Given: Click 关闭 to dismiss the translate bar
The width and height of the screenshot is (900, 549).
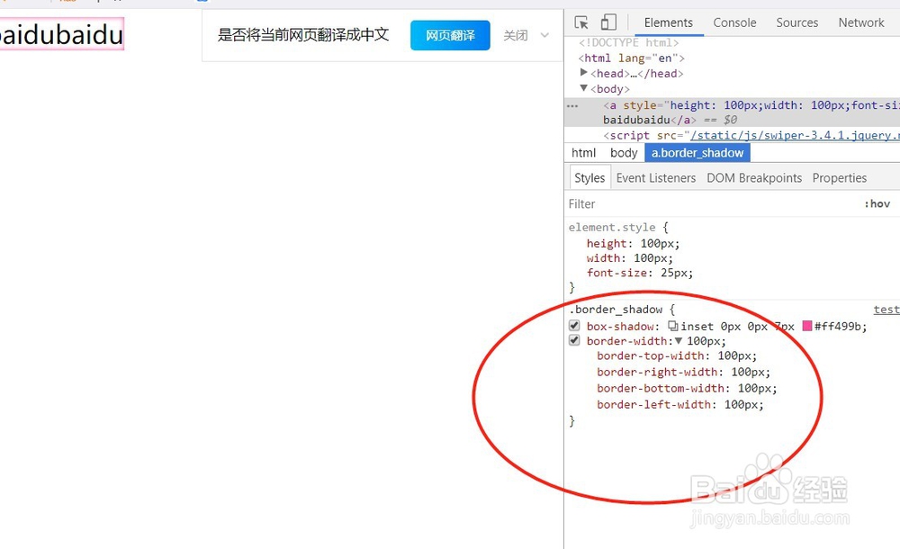Looking at the screenshot, I should [x=516, y=36].
